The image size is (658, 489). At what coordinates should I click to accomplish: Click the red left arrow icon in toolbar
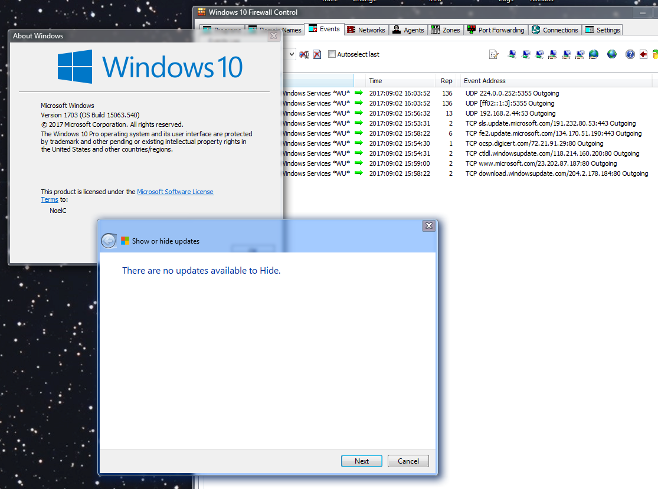click(x=643, y=54)
